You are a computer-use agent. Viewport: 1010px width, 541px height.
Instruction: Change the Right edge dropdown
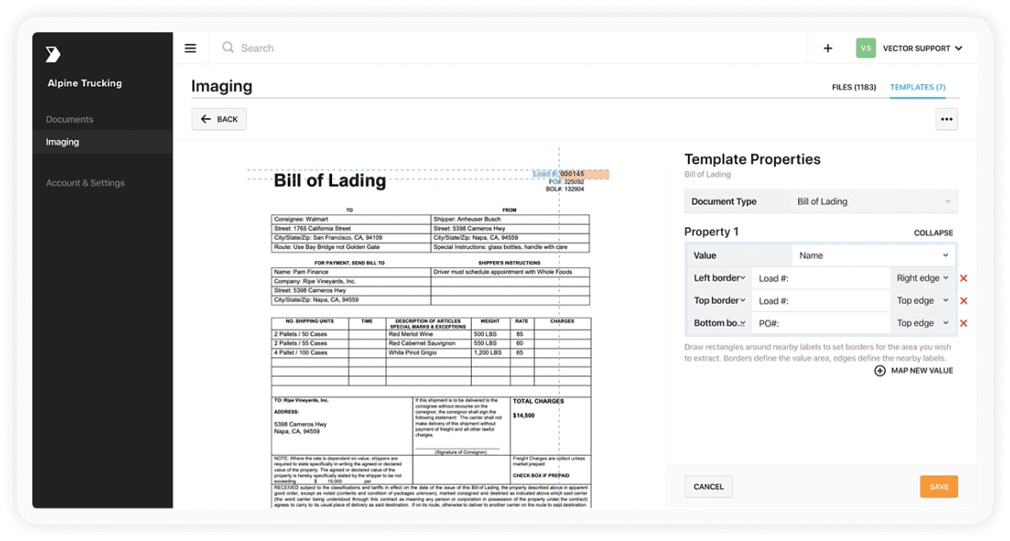[x=922, y=278]
